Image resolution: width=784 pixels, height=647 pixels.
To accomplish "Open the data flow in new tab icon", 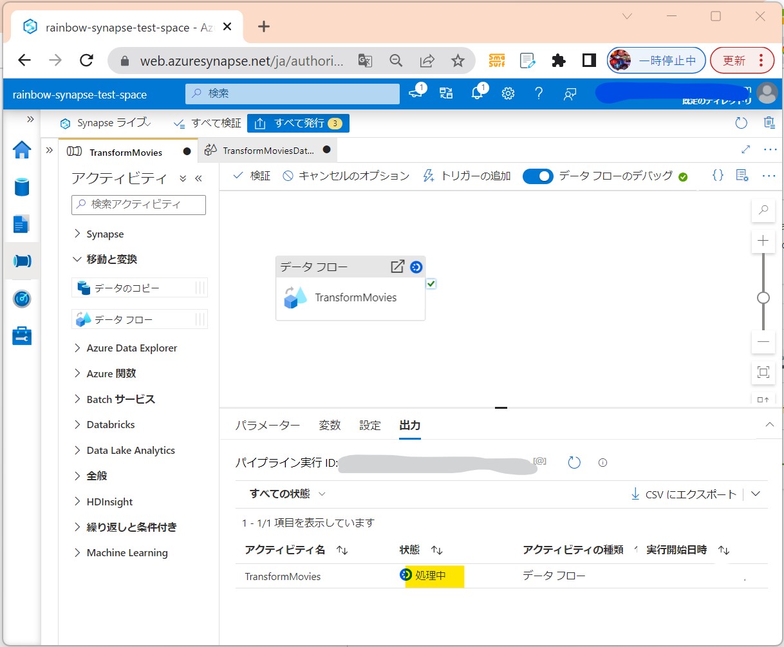I will [x=398, y=267].
